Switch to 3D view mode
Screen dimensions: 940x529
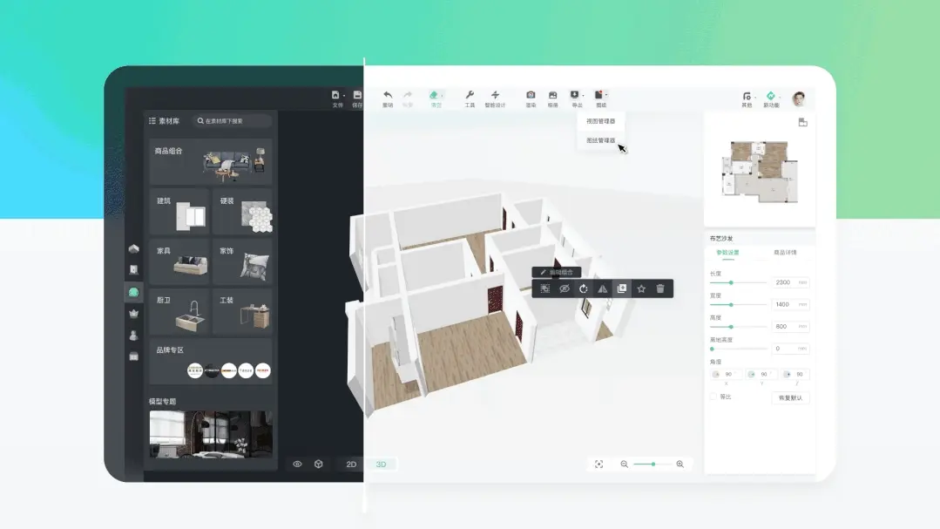tap(382, 465)
